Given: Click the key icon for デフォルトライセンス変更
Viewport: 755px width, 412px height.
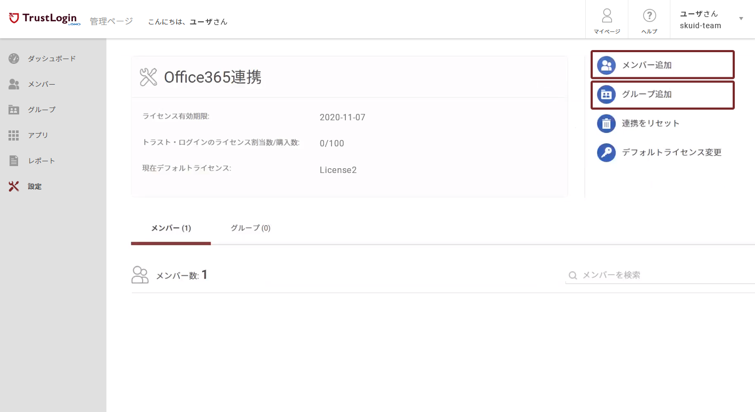Looking at the screenshot, I should [606, 152].
